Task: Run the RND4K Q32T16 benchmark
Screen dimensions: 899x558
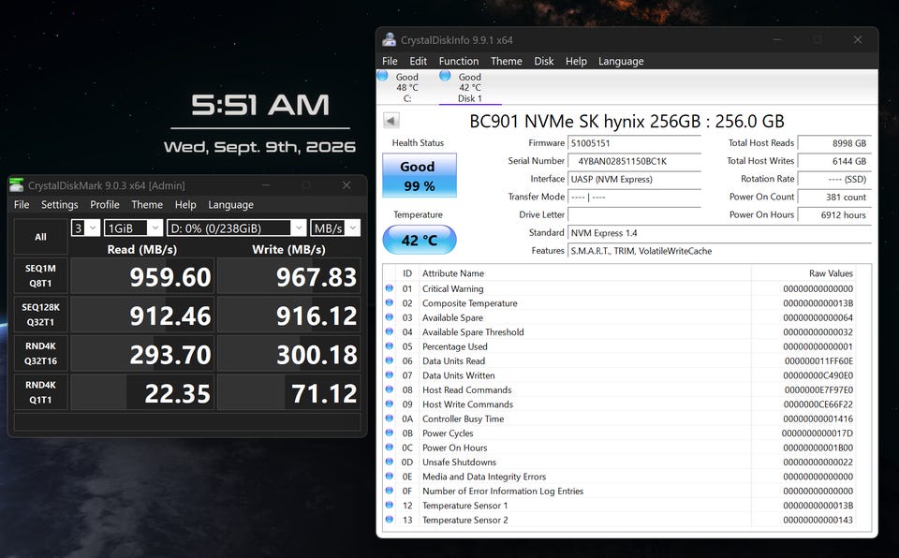Action: (40, 353)
